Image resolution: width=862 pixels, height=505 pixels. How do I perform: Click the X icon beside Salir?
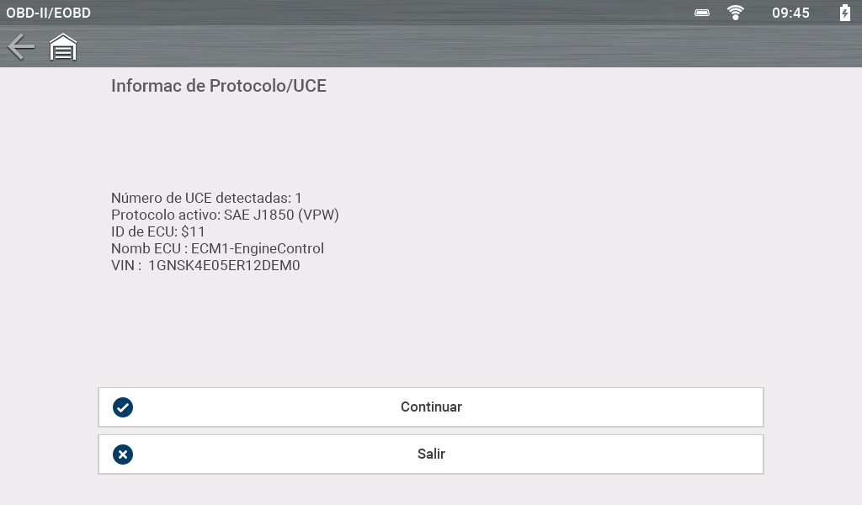point(123,454)
